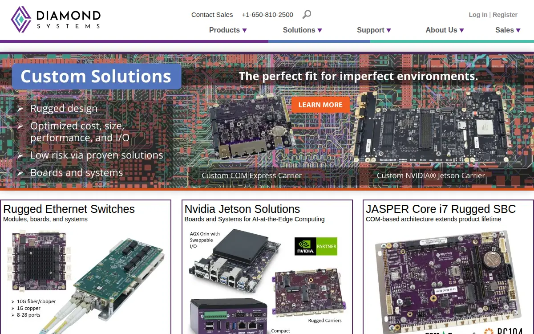
Task: Expand the Solutions menu
Action: [302, 30]
